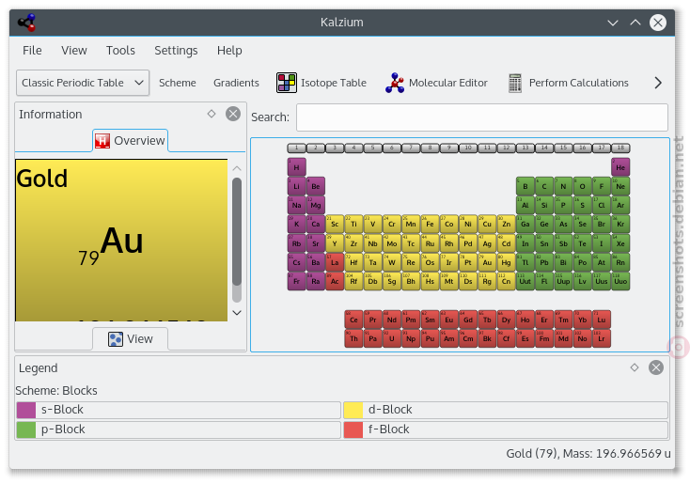
Task: Switch to the View tab in Information panel
Action: (131, 339)
